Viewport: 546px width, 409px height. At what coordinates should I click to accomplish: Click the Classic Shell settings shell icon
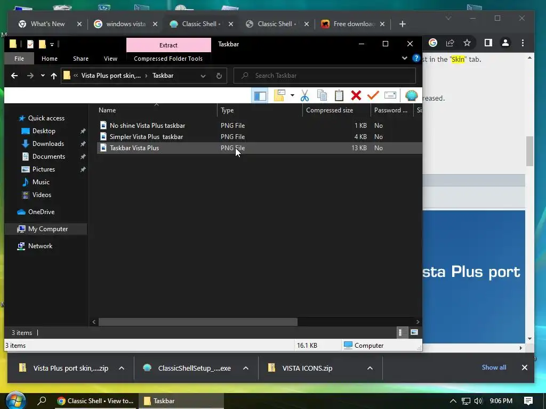(x=411, y=95)
